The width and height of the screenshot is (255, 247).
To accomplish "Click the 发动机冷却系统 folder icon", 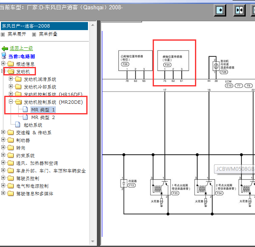I will click(x=18, y=86).
